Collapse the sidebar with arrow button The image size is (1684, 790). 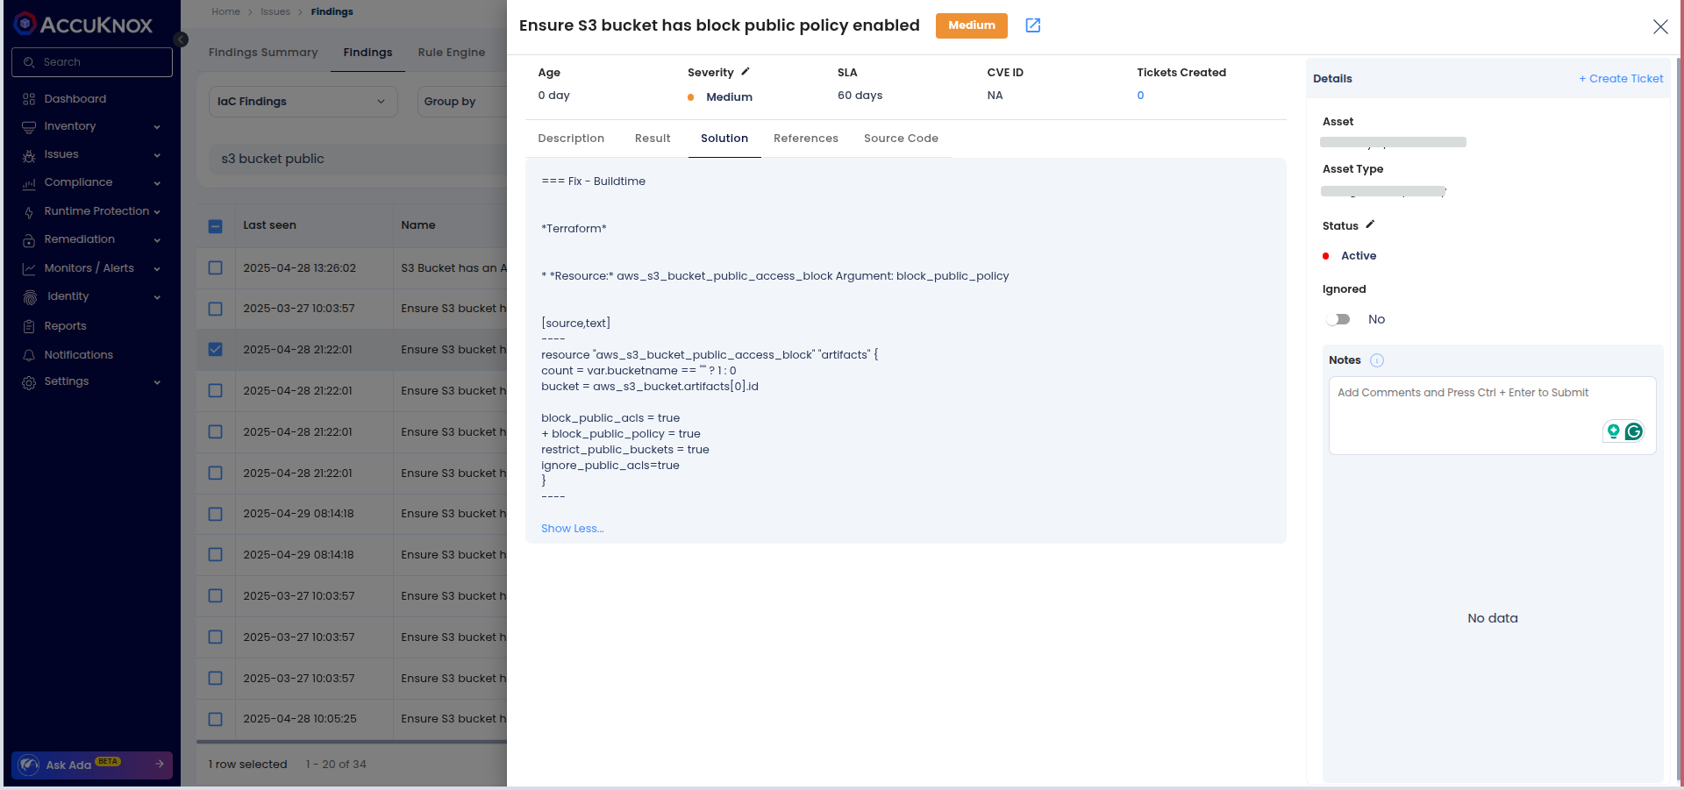click(181, 39)
